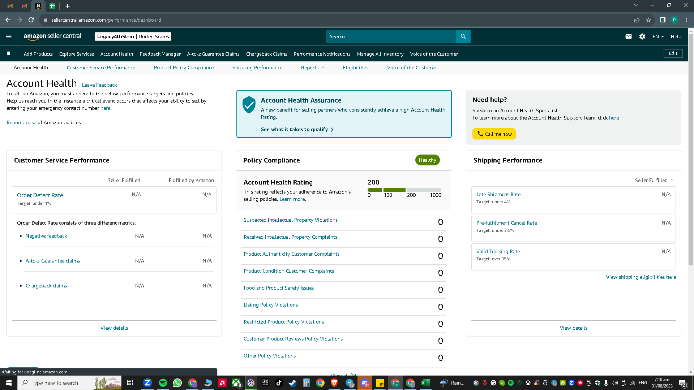Open Suspected Intellectual Property Violations
Viewport: 694px width, 390px height.
click(291, 220)
